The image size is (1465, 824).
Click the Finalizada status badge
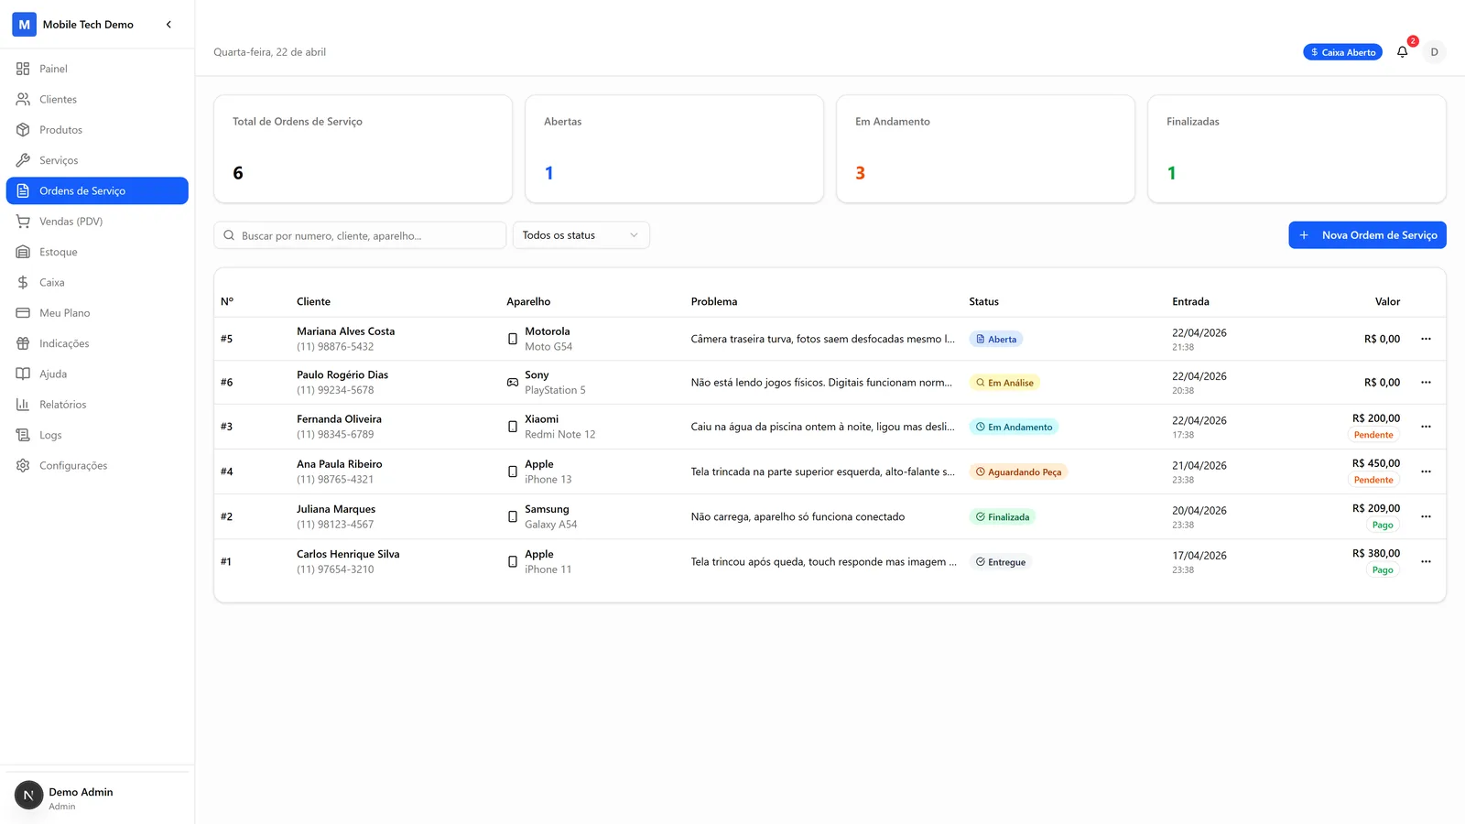(x=1003, y=516)
